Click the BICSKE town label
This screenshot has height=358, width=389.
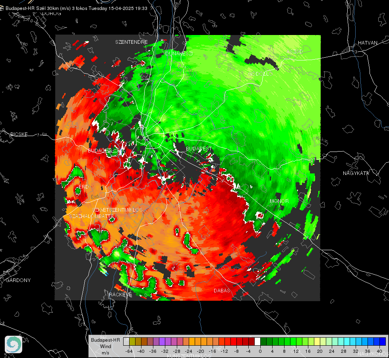tap(19, 134)
